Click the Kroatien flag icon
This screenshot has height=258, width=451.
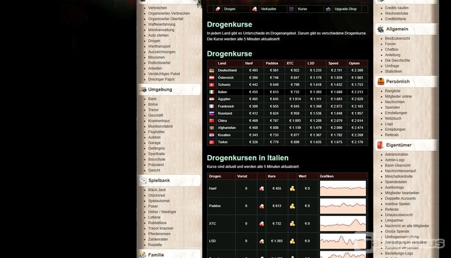click(211, 135)
